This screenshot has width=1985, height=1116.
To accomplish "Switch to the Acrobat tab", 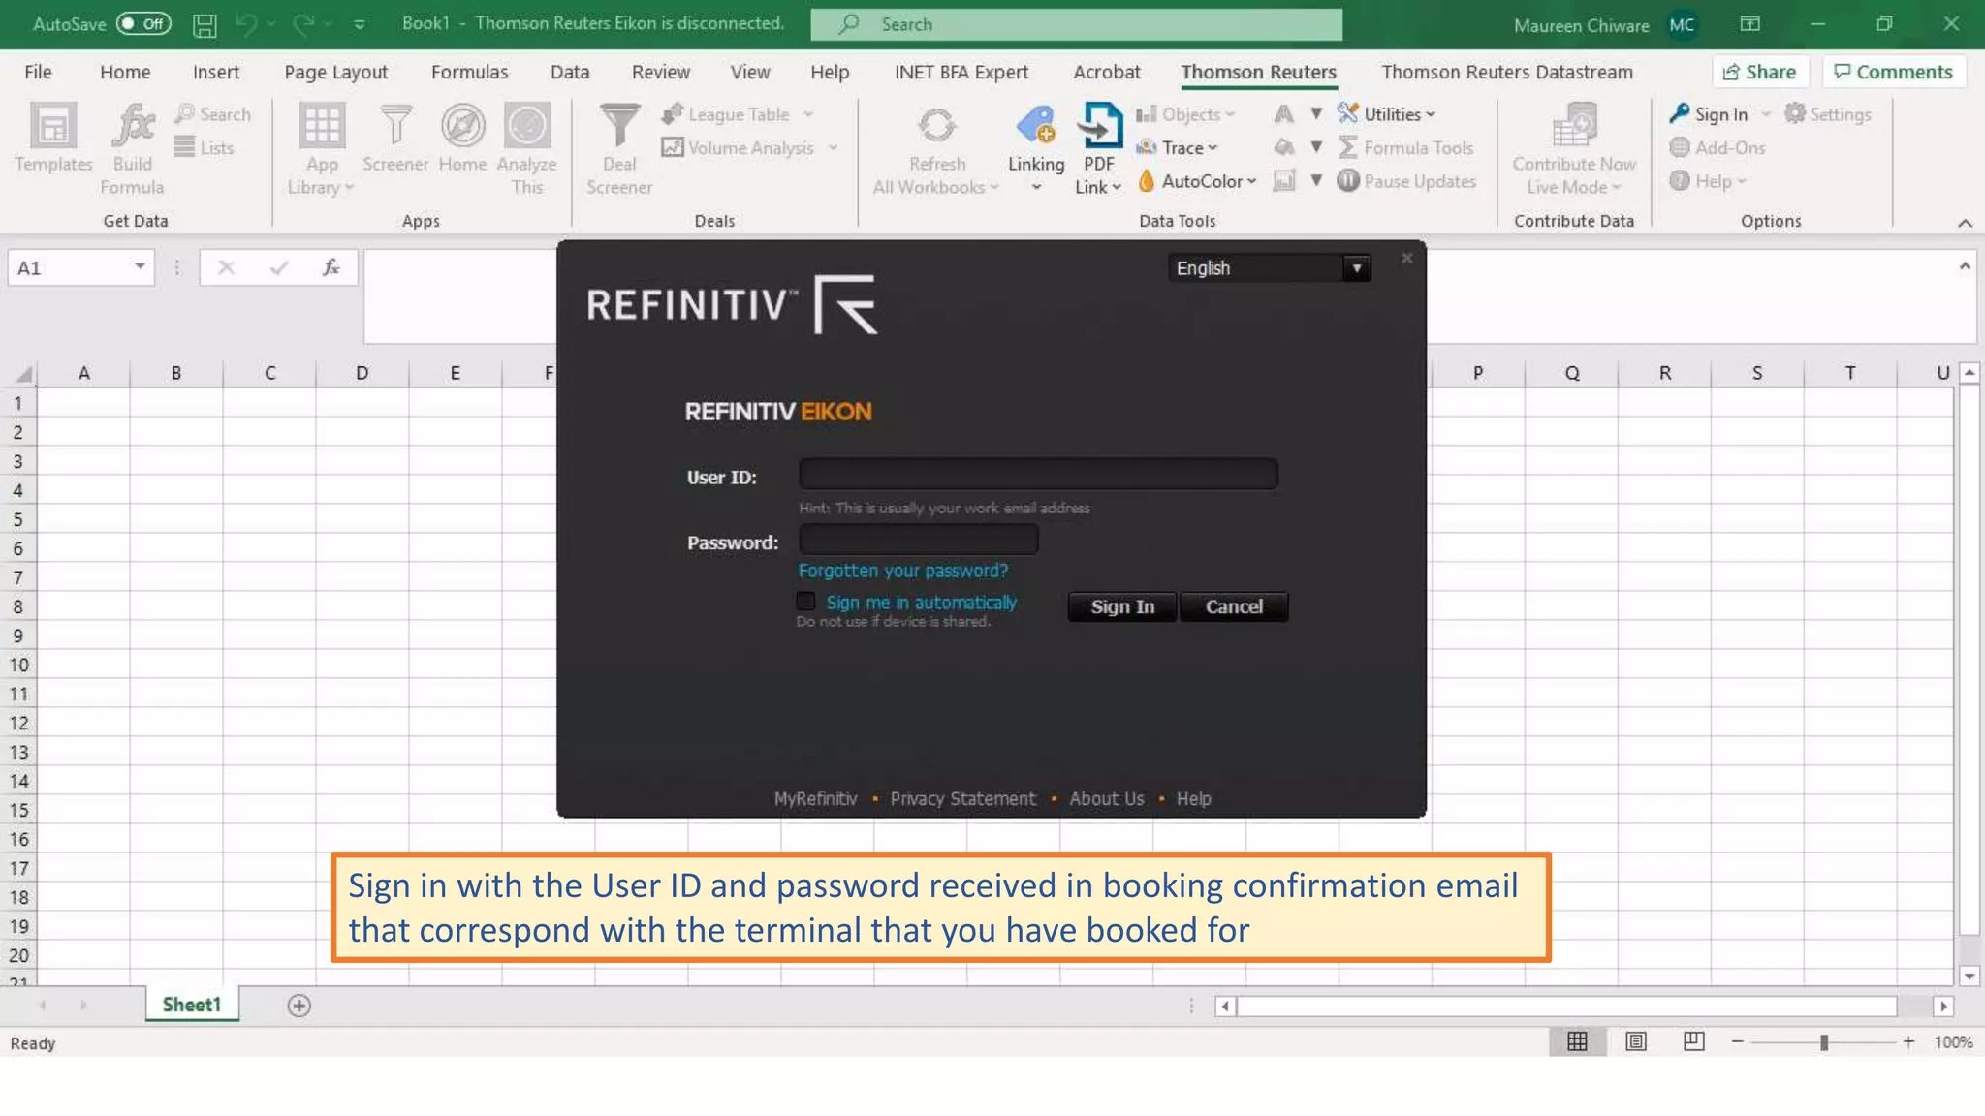I will coord(1107,72).
